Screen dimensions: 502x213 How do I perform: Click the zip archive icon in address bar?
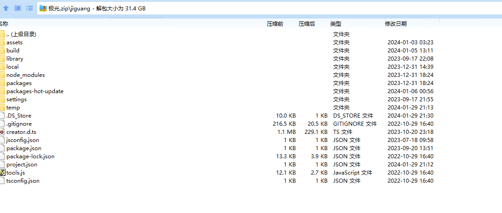(x=43, y=8)
